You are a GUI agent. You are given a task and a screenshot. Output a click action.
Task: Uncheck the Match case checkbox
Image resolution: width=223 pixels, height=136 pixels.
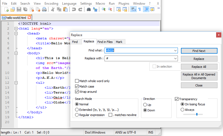77,86
